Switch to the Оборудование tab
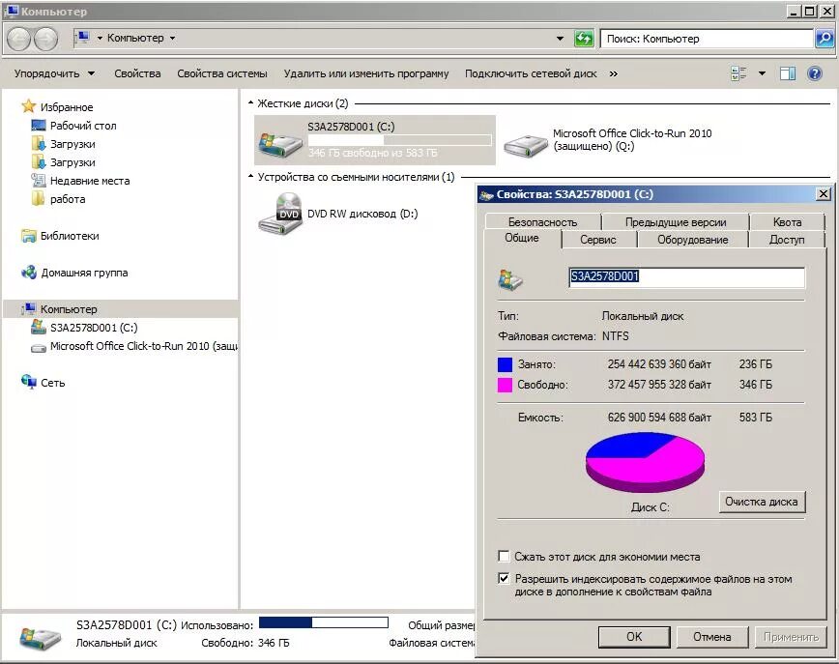Screen dimensions: 839x664 692,240
